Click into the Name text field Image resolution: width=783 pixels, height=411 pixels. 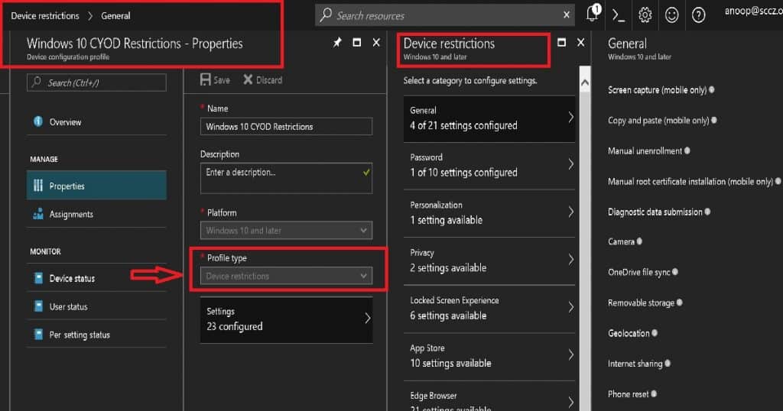[286, 127]
